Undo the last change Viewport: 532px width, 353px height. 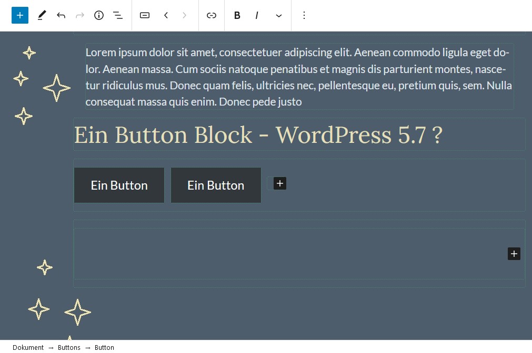(x=61, y=15)
